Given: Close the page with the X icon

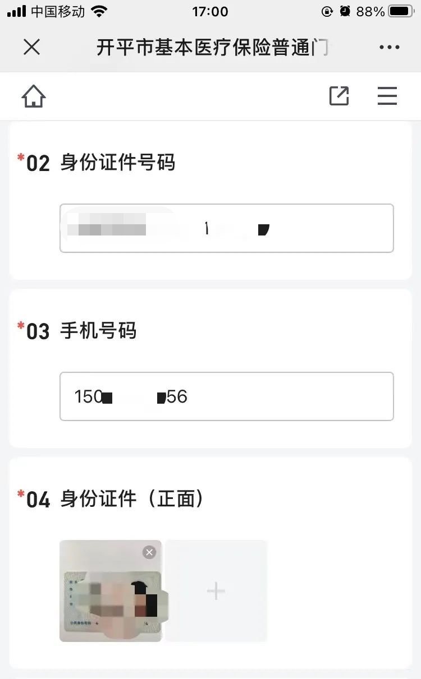Looking at the screenshot, I should click(x=32, y=48).
